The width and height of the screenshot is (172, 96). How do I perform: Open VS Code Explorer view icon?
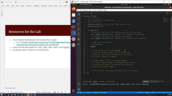(79, 14)
